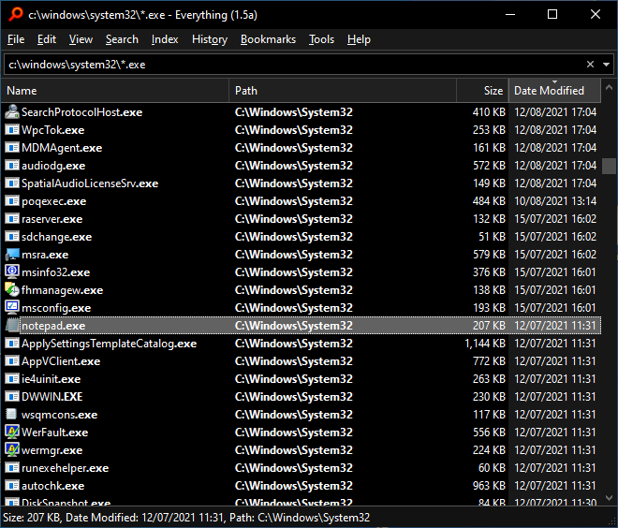Sort results by Path column
Image resolution: width=618 pixels, height=528 pixels.
pos(343,91)
